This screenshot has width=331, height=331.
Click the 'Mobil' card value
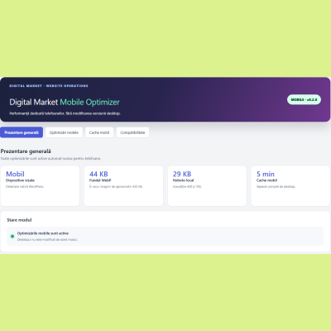[15, 174]
